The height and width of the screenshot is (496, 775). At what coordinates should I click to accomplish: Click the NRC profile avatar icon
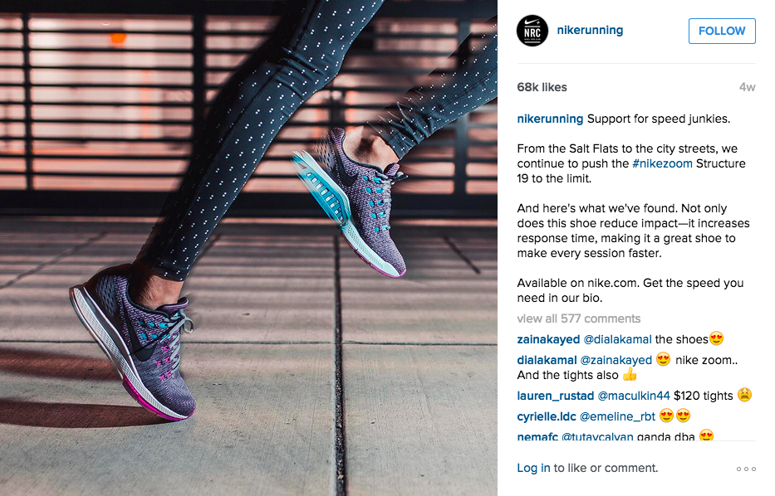point(532,31)
